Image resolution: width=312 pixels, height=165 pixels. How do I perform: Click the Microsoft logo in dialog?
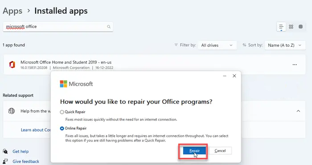click(76, 84)
